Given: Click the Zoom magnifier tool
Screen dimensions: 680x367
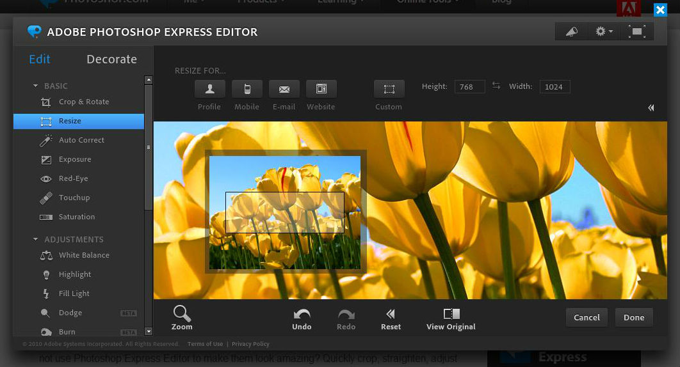Looking at the screenshot, I should (x=182, y=318).
